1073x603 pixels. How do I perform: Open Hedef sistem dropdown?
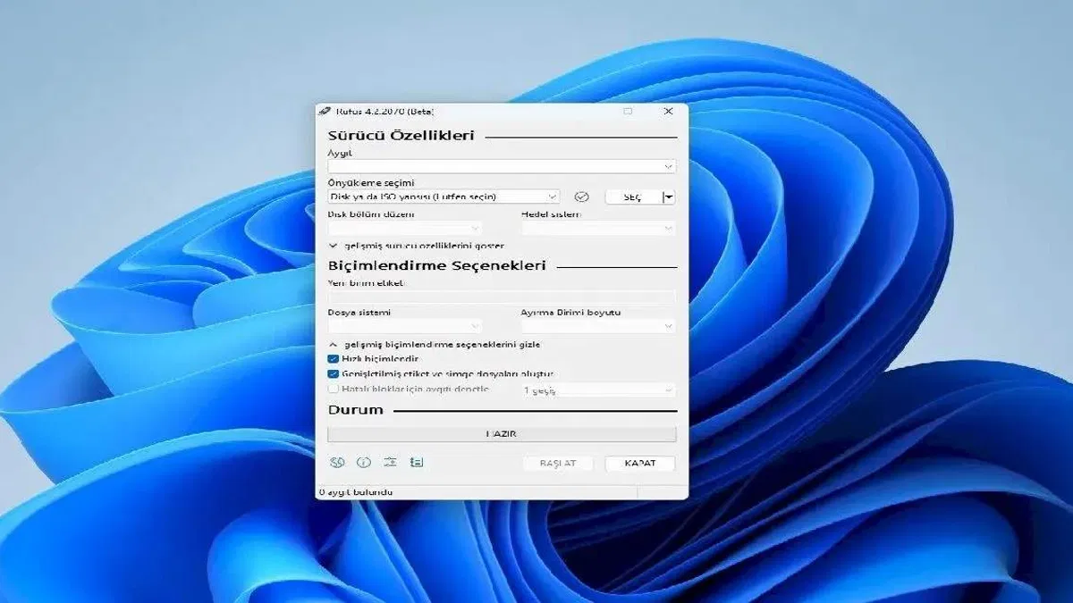click(x=598, y=229)
